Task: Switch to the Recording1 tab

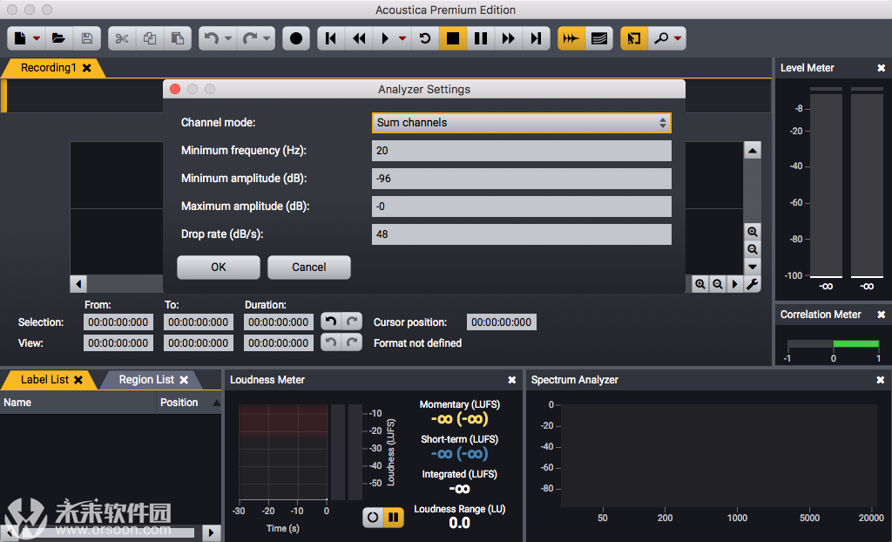Action: tap(49, 68)
